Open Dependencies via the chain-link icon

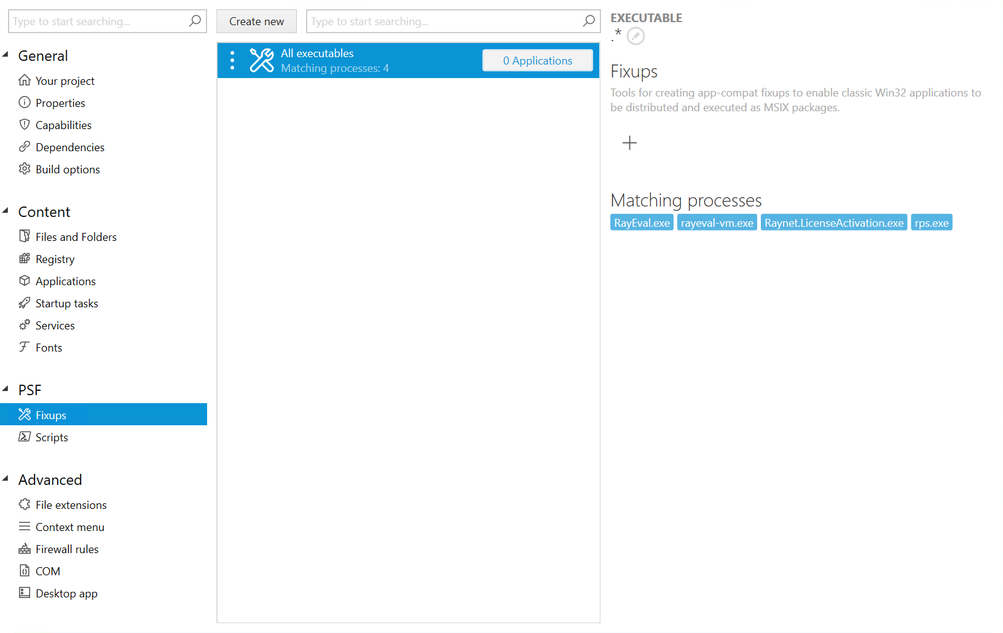tap(25, 147)
